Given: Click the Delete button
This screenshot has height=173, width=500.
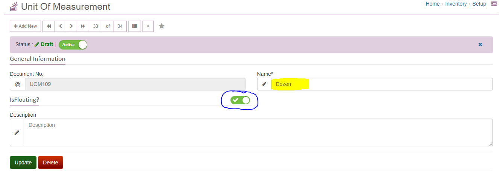Looking at the screenshot, I should (50, 162).
